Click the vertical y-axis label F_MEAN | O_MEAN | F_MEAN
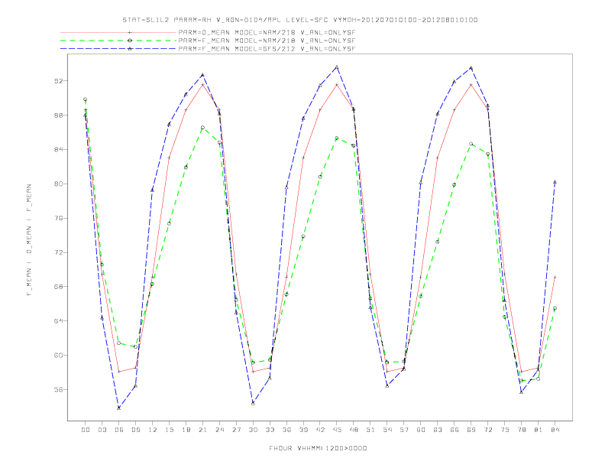Image resolution: width=605 pixels, height=468 pixels. point(29,240)
